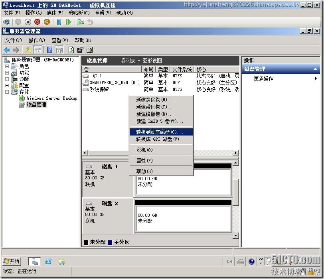Collapse the 存储 tree node
The width and height of the screenshot is (324, 279).
point(7,91)
